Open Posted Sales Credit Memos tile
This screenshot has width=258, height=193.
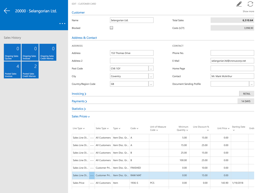pyautogui.click(x=30, y=70)
